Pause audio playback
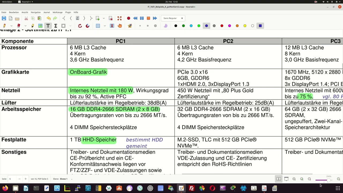 pos(142,18)
